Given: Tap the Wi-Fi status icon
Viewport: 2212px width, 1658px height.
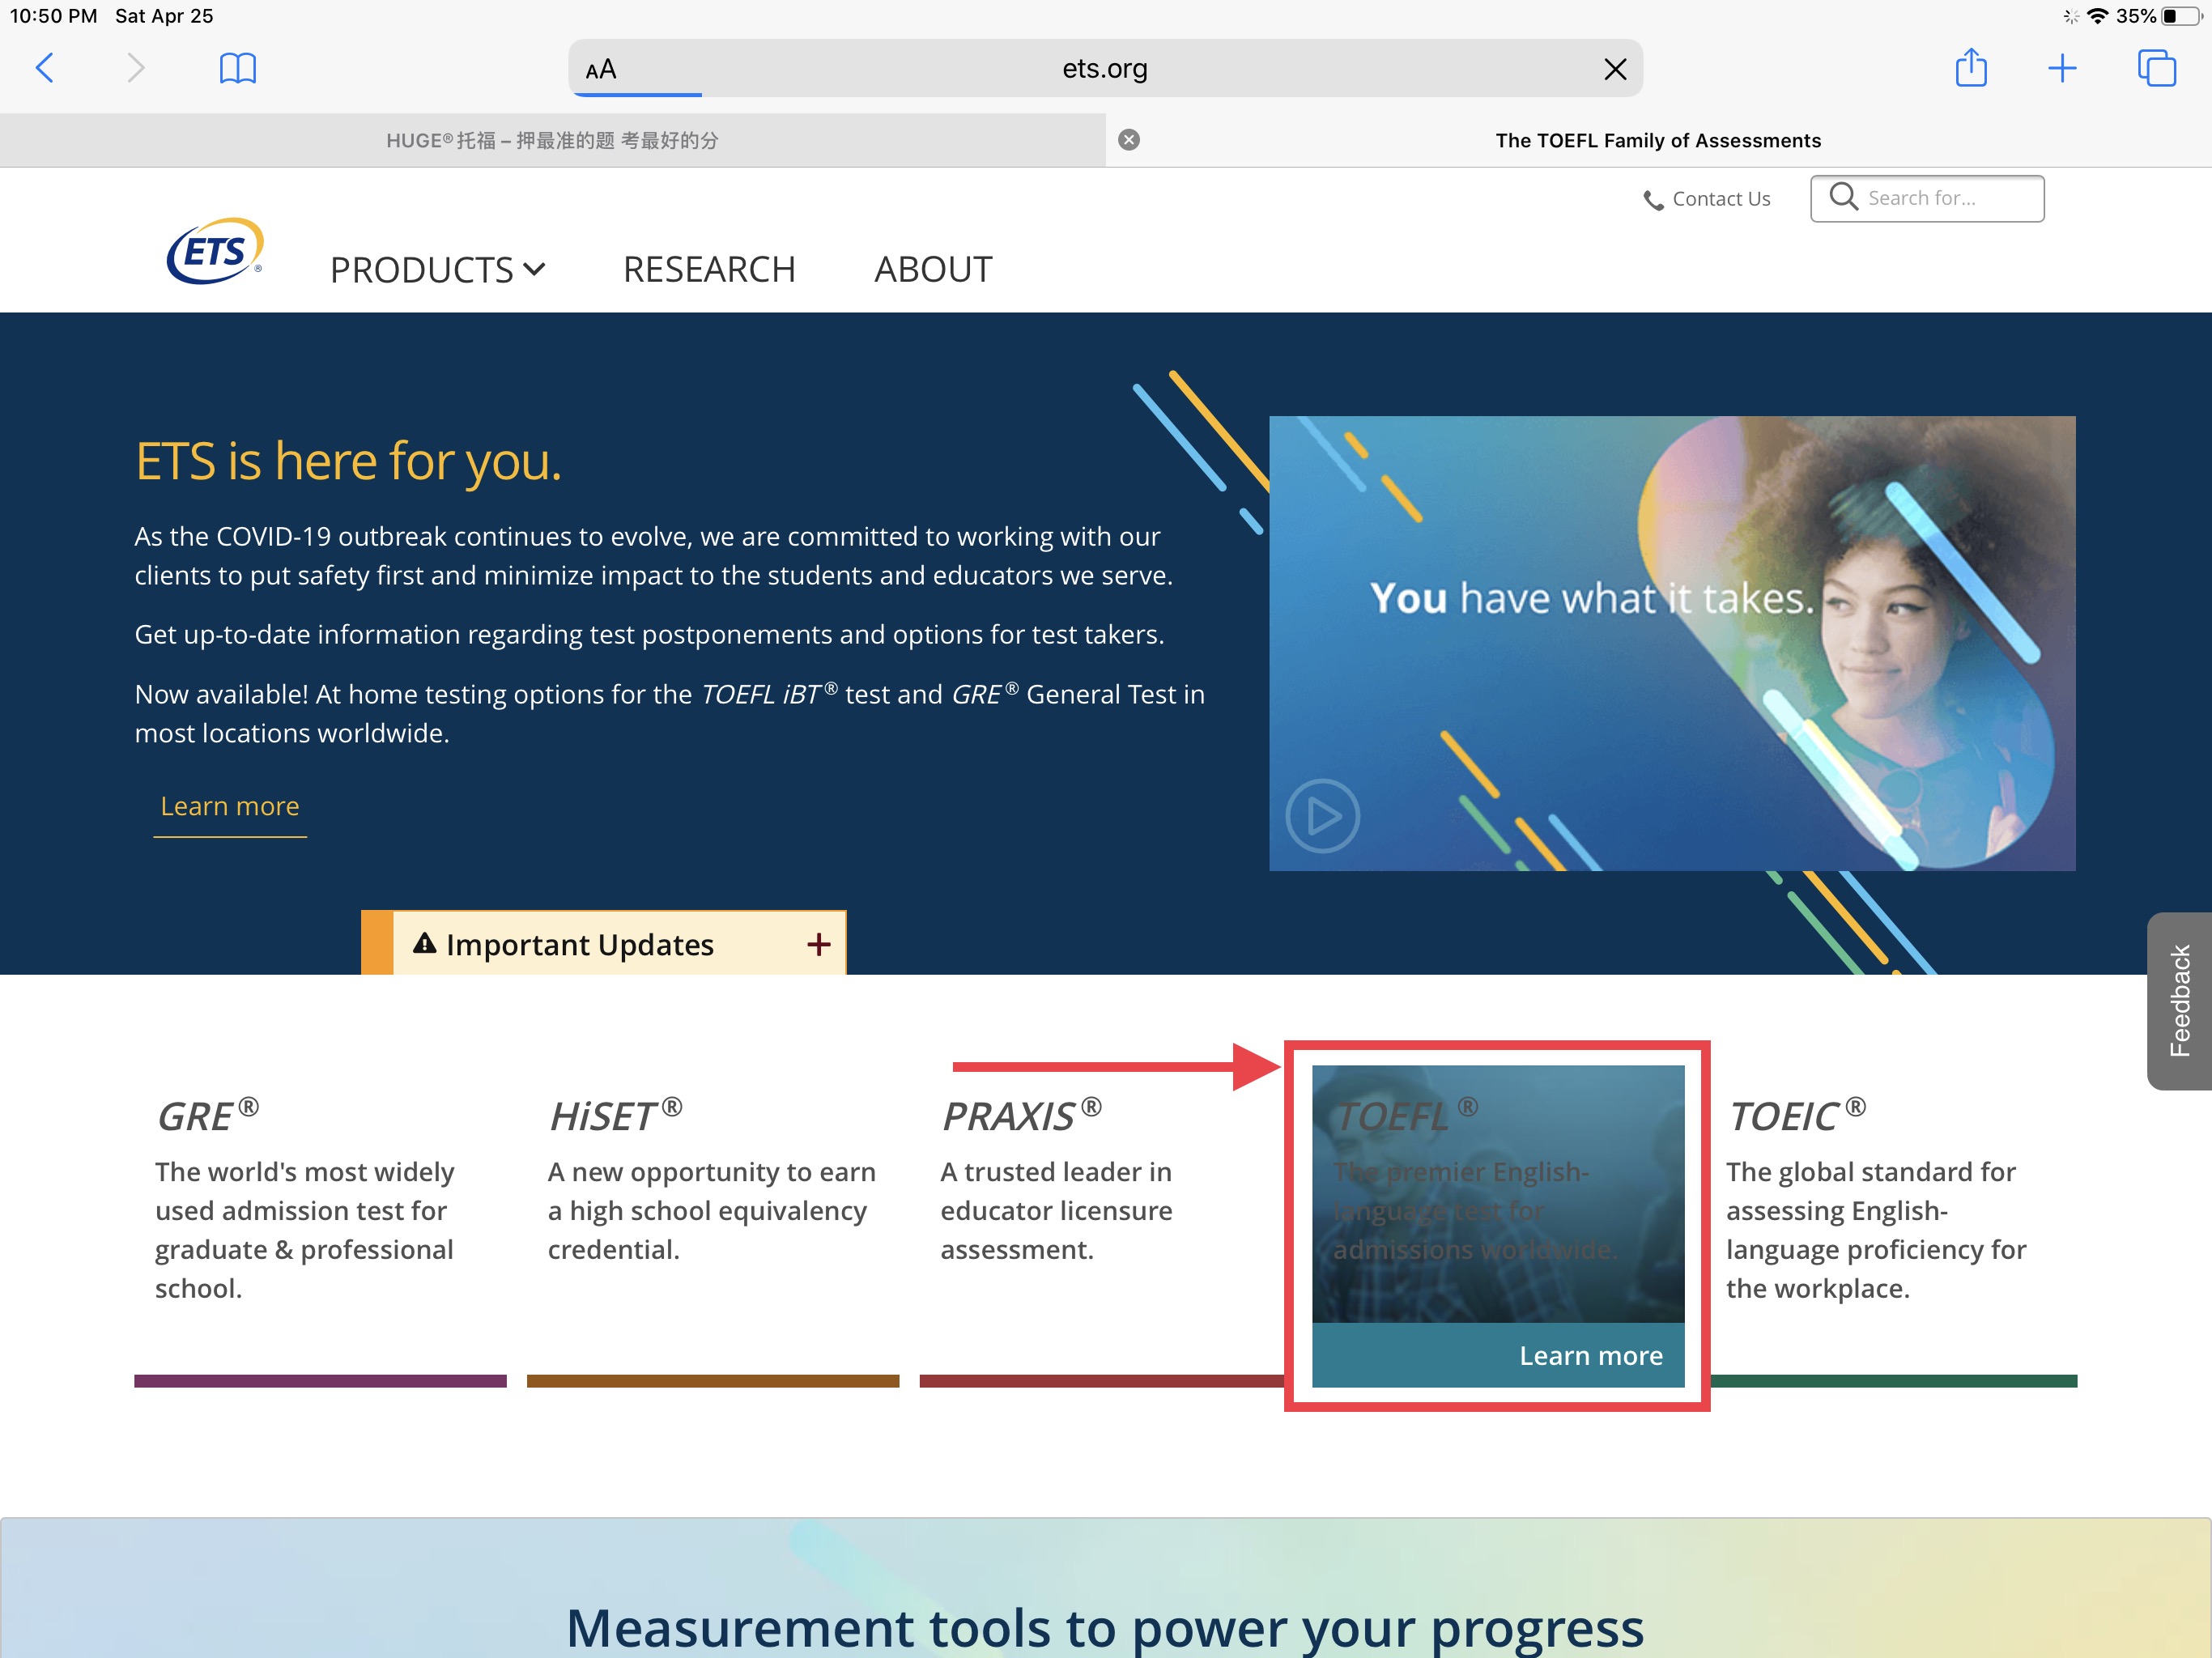Looking at the screenshot, I should pos(2097,16).
